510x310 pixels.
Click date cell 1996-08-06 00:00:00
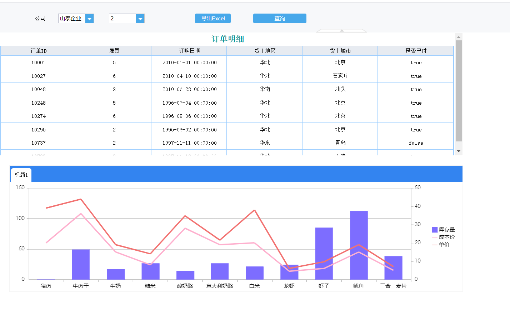(189, 116)
